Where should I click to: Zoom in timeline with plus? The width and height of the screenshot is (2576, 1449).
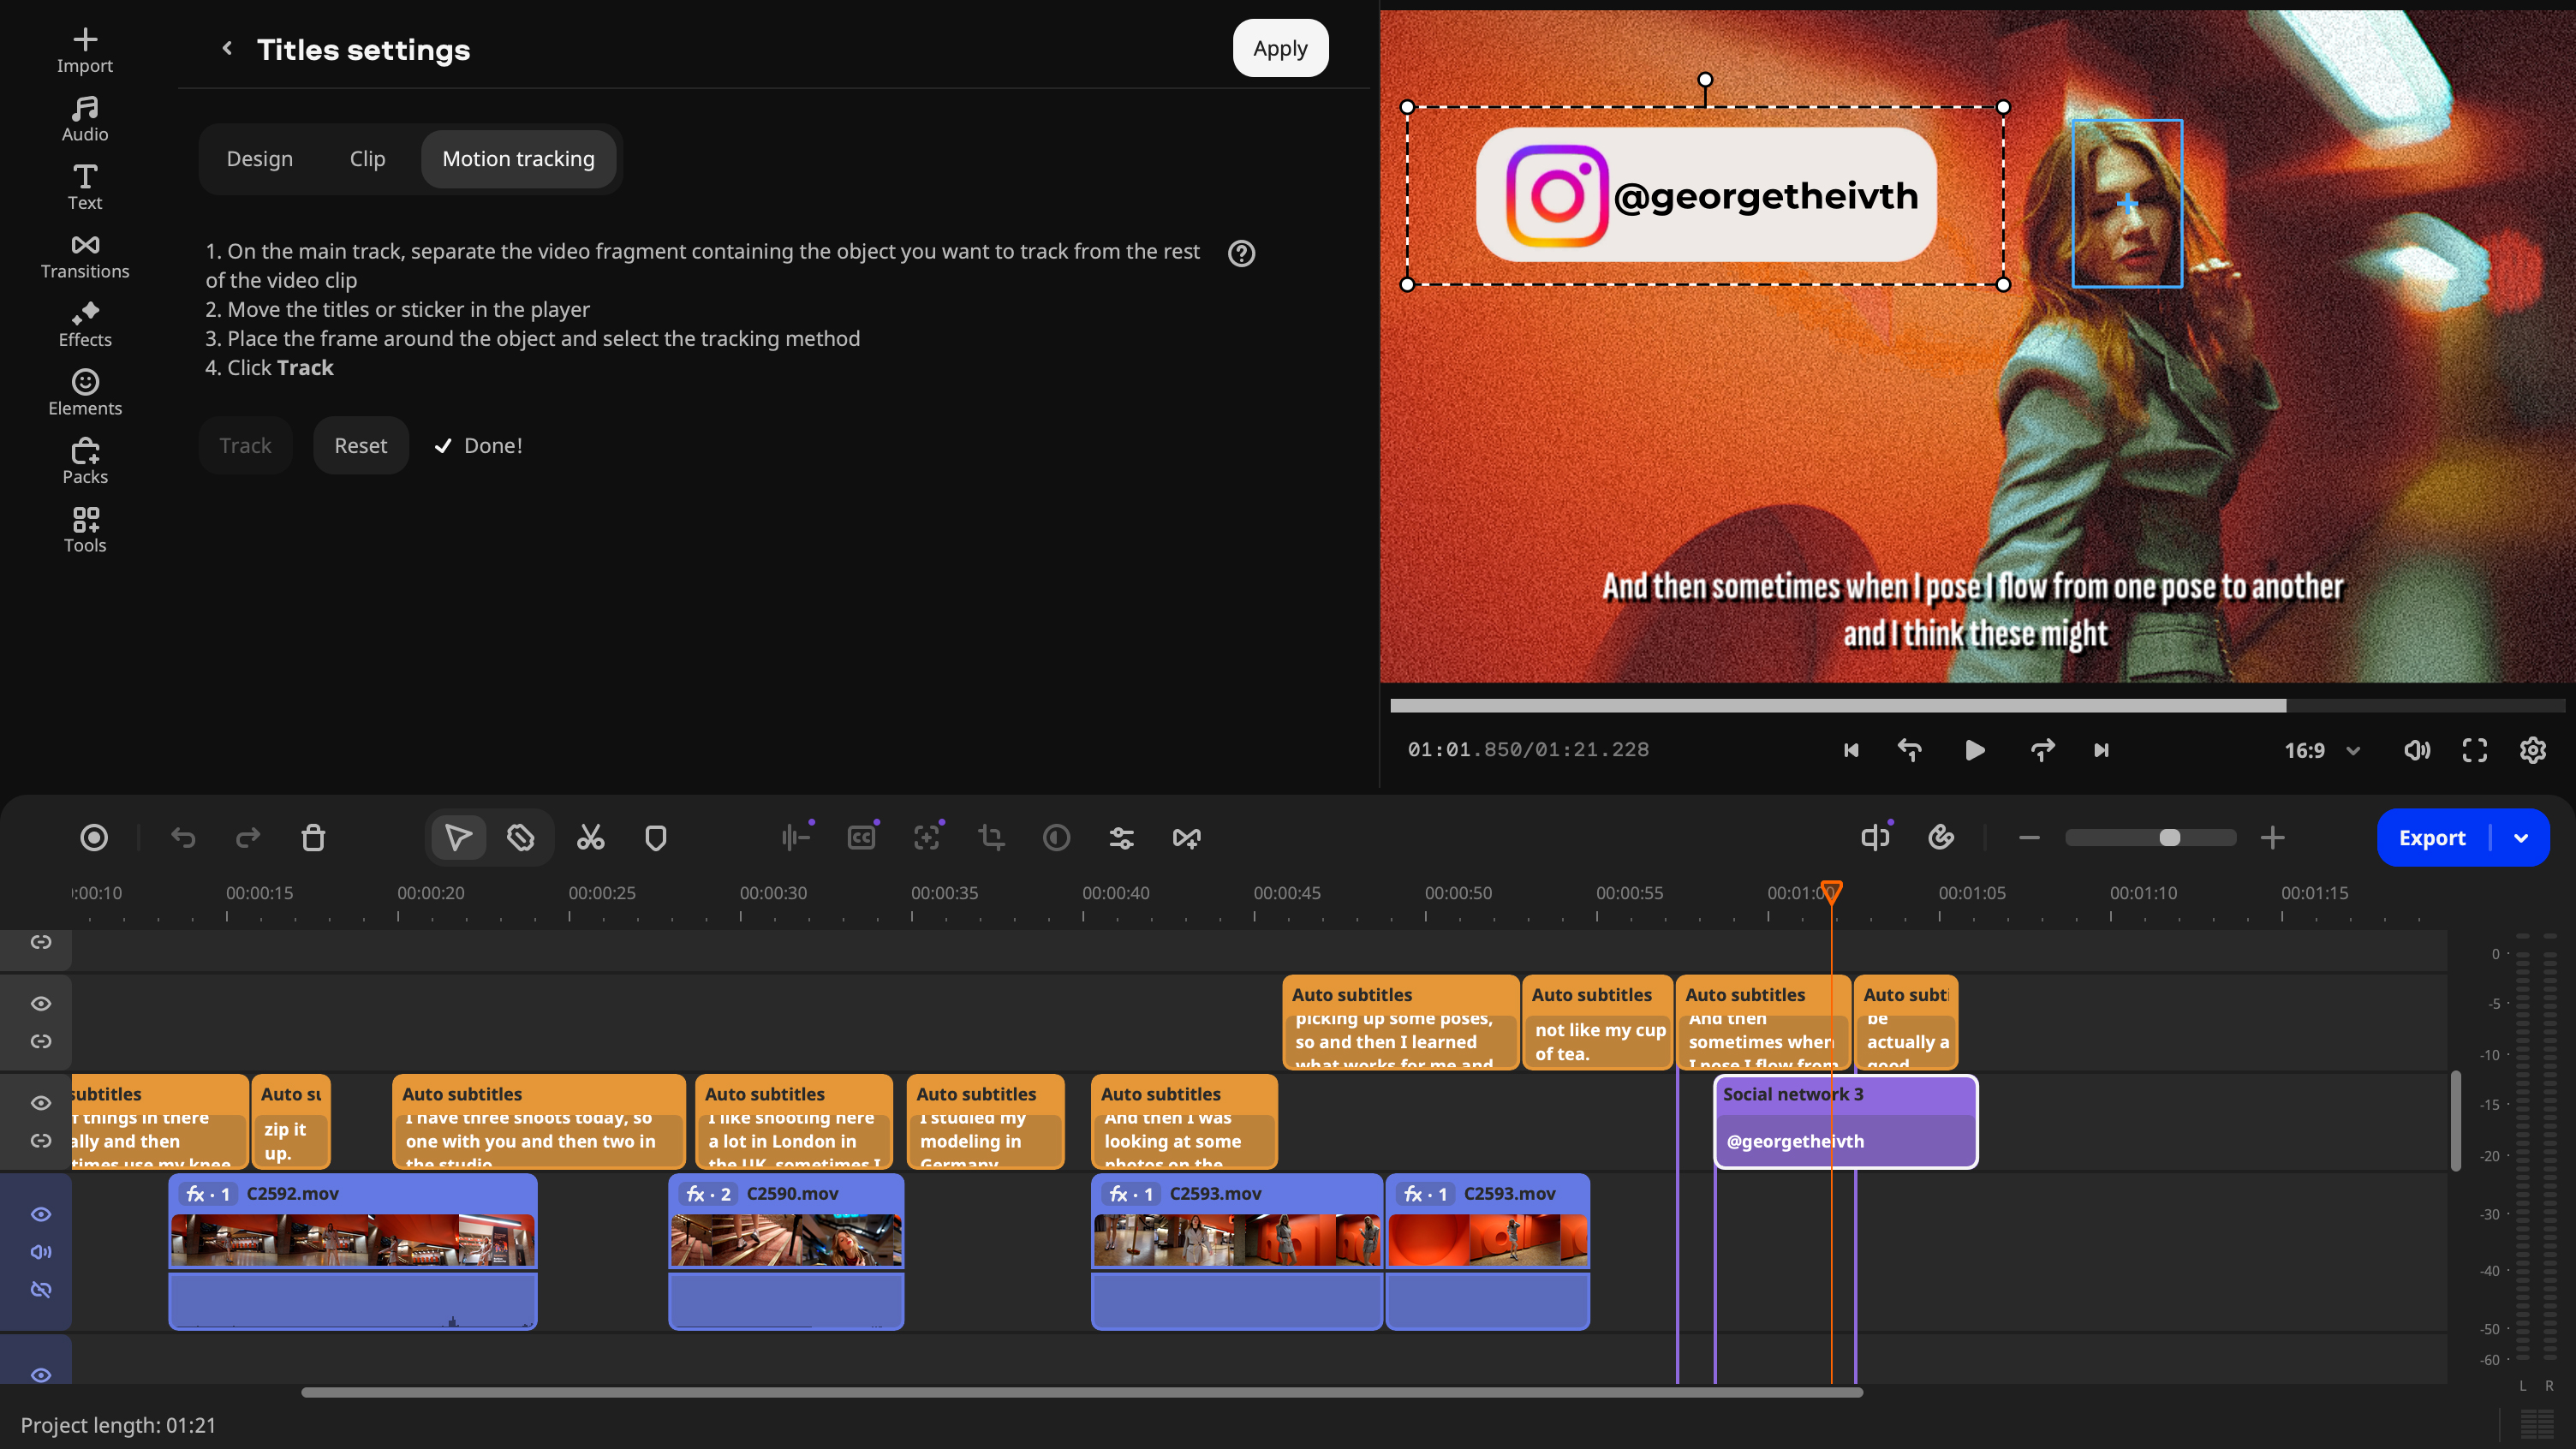tap(2272, 837)
